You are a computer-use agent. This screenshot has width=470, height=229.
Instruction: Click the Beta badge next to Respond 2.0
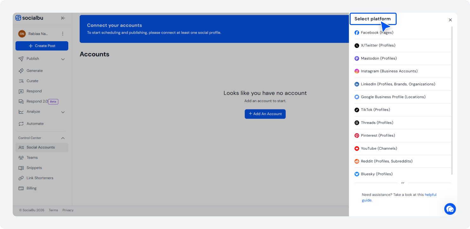coord(53,102)
